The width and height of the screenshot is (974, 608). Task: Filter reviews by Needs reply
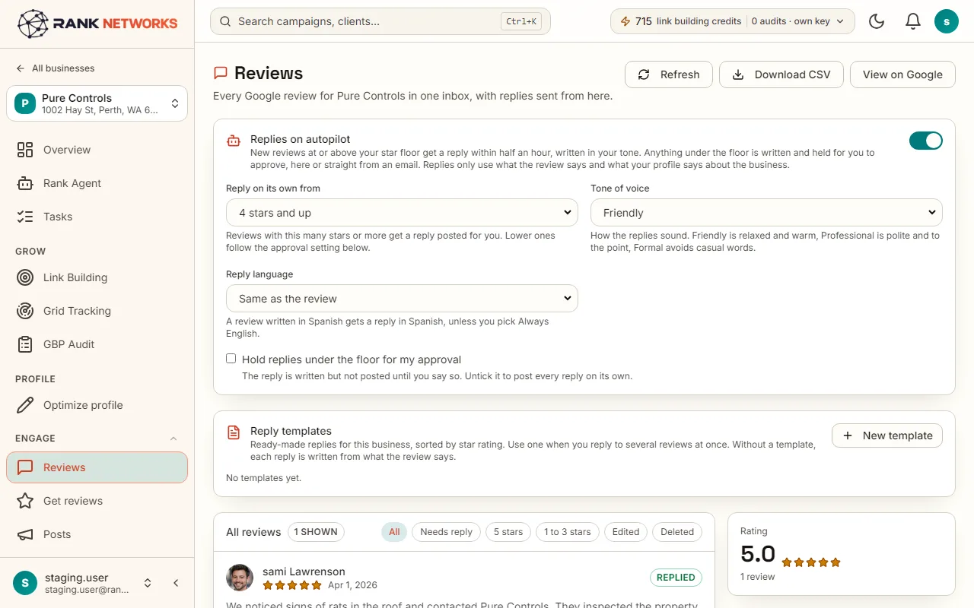(446, 532)
